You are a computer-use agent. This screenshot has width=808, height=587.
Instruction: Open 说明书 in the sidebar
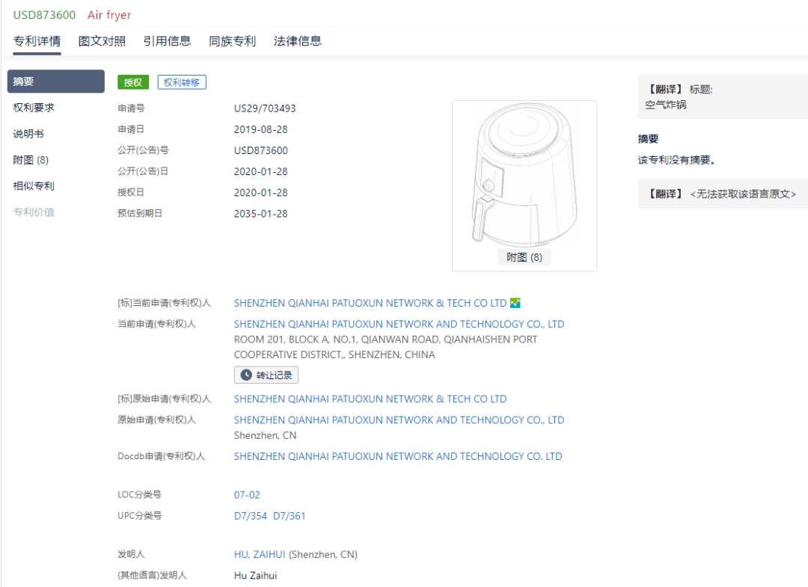(28, 134)
